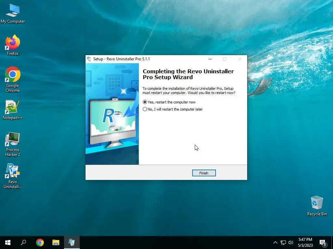Open My Computer desktop icon
The width and height of the screenshot is (333, 249).
tap(13, 14)
